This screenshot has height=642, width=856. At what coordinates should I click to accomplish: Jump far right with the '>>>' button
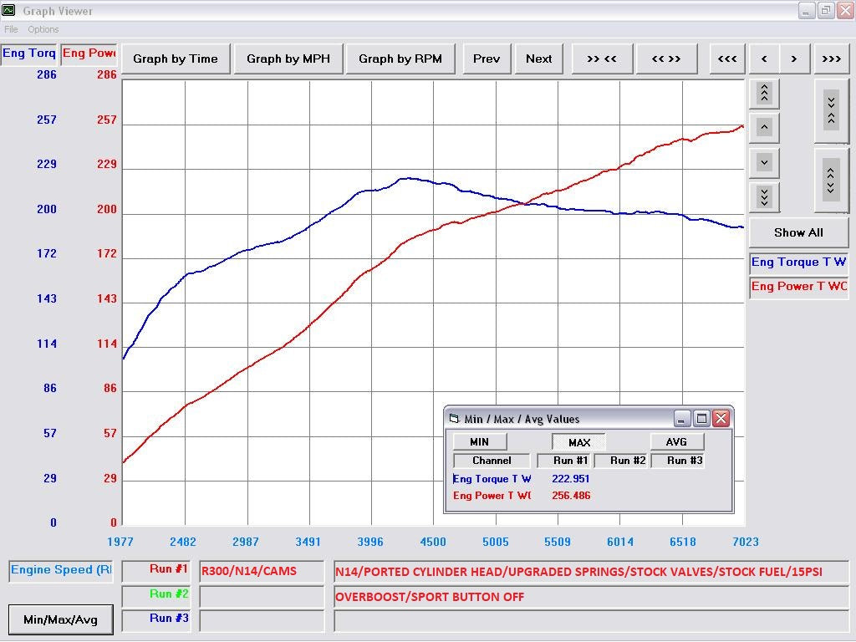pyautogui.click(x=831, y=59)
